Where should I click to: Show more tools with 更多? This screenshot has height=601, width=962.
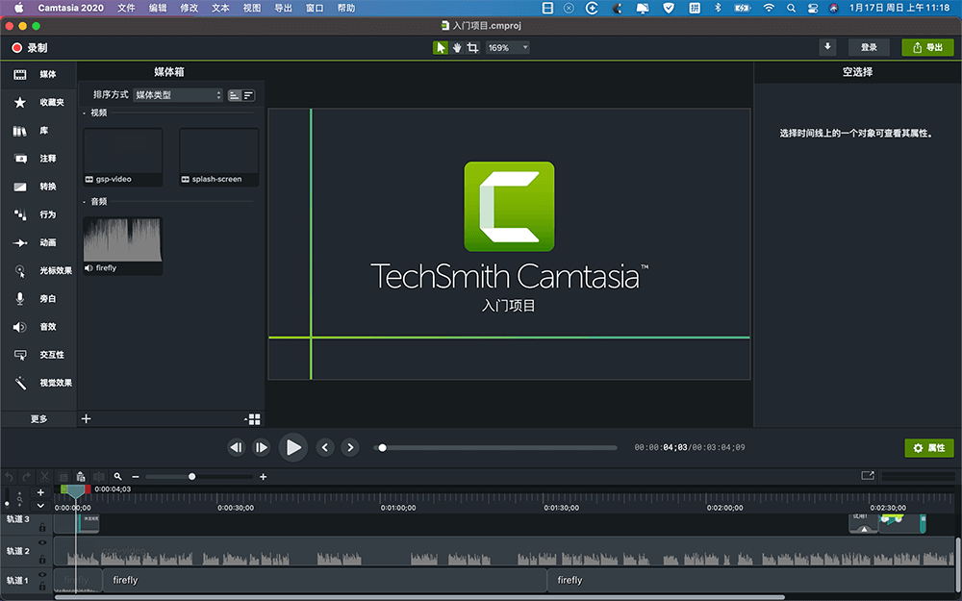(x=38, y=419)
